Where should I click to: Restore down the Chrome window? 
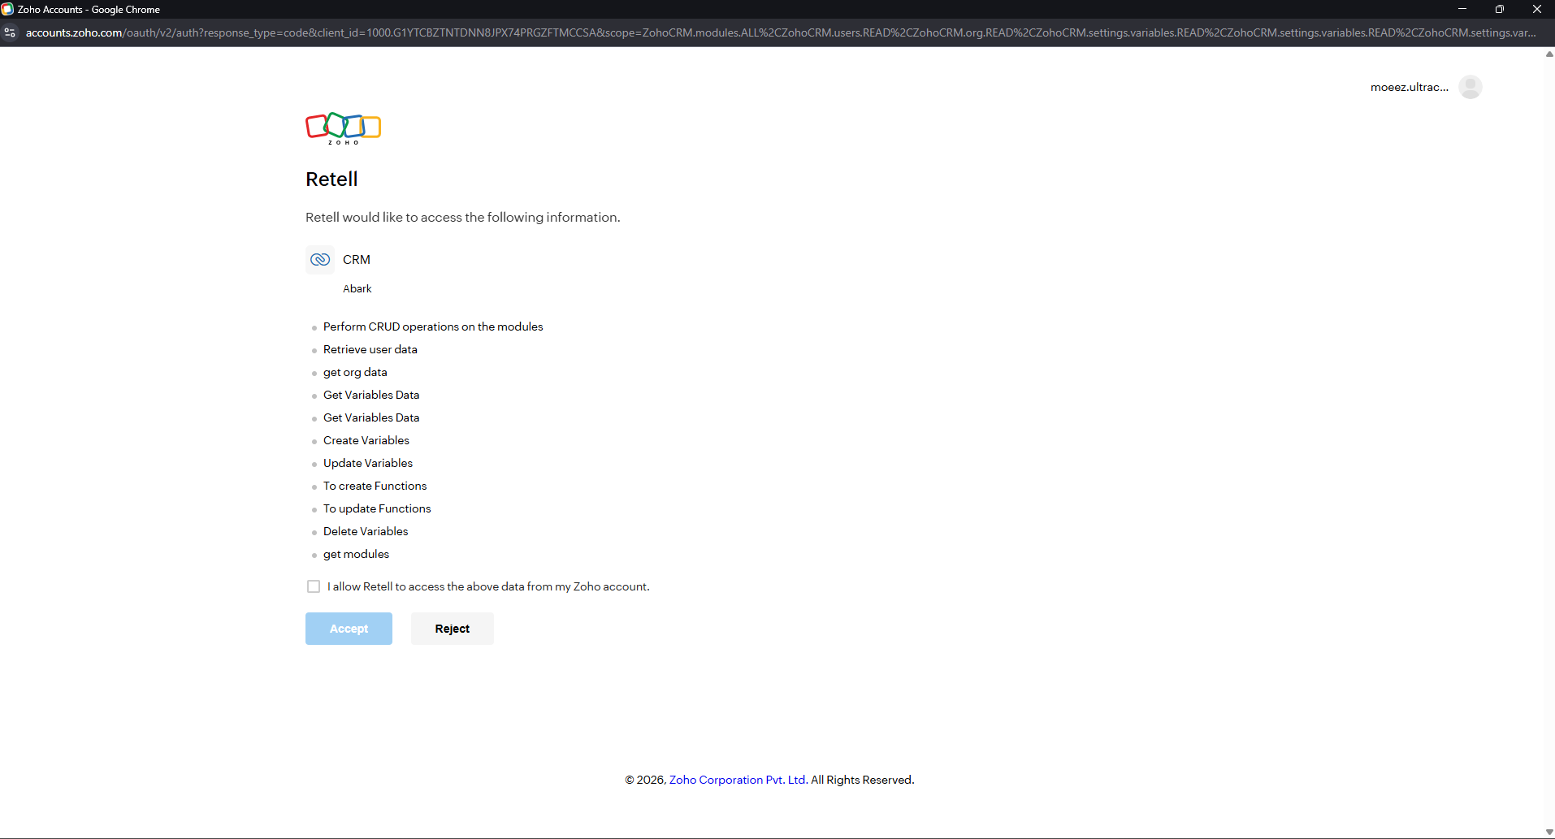tap(1499, 9)
